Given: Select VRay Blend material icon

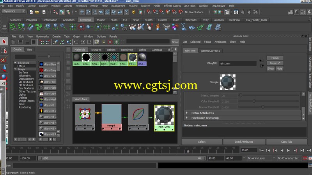Looking at the screenshot, I should click(x=41, y=64).
